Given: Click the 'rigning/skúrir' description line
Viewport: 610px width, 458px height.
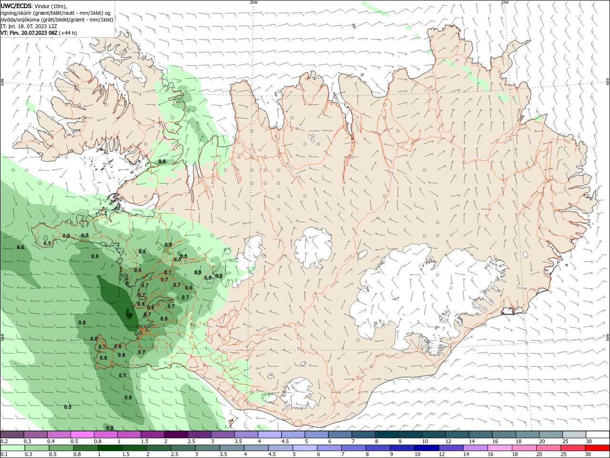Looking at the screenshot, I should (x=56, y=13).
